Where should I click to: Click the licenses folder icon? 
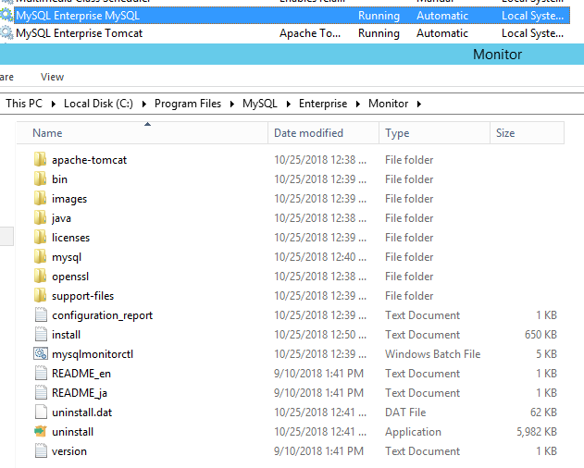[x=40, y=237]
